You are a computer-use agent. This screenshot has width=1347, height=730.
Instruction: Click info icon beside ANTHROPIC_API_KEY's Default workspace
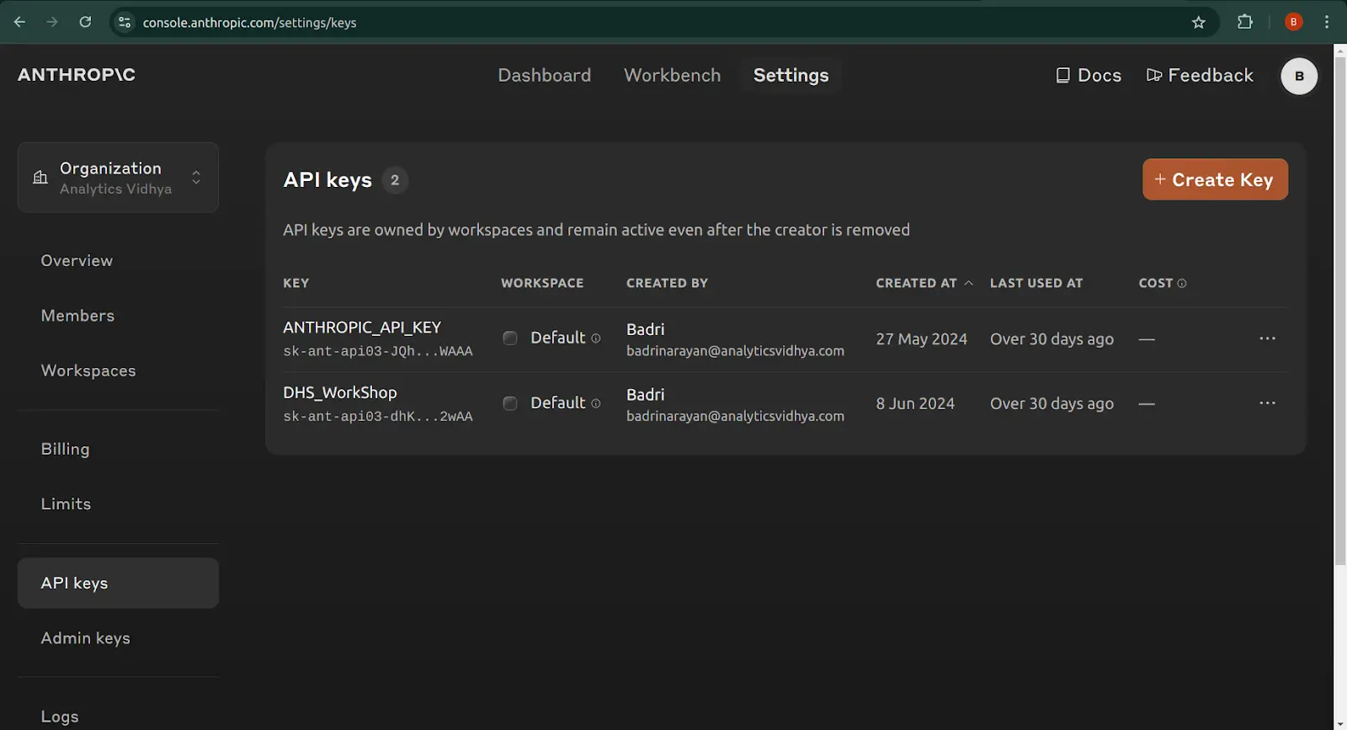tap(596, 338)
